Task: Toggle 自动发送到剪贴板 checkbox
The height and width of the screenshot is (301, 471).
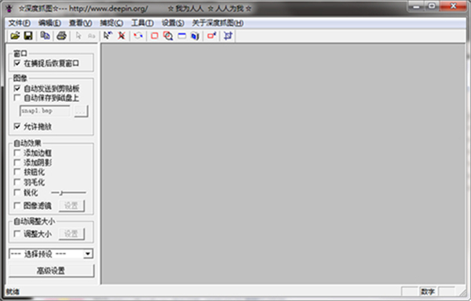Action: 17,89
